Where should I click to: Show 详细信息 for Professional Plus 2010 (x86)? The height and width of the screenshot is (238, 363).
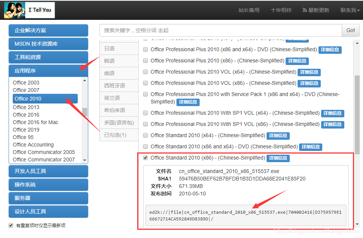coord(297,61)
